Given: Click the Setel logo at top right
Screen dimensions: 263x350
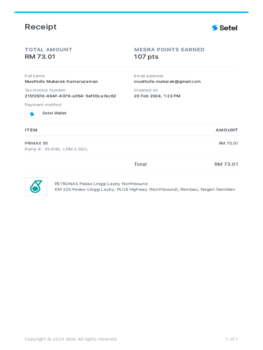Looking at the screenshot, I should tap(224, 28).
